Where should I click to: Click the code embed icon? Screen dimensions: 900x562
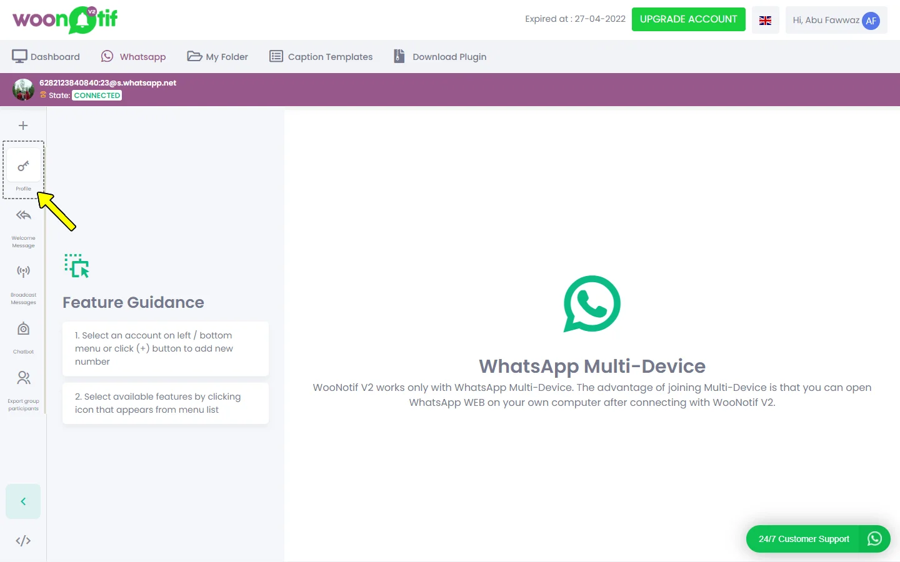(x=23, y=541)
